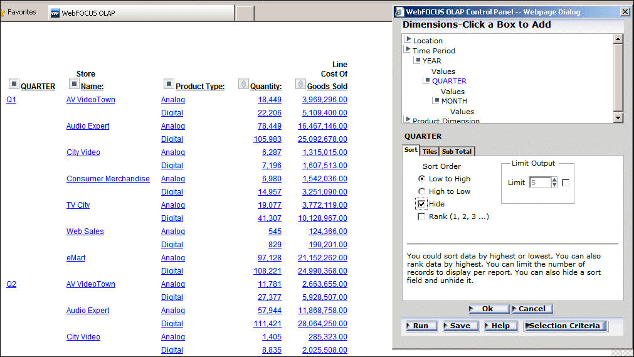Click the Cancel button
Screen dimensions: 634x357
[532, 309]
